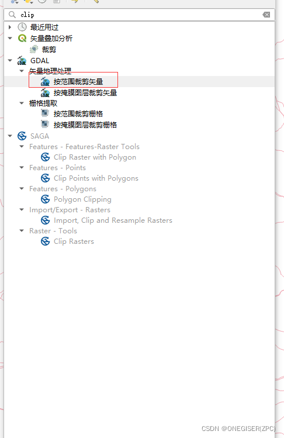Click inside the clip search field
Viewport: 284px width, 438px height.
coord(139,15)
